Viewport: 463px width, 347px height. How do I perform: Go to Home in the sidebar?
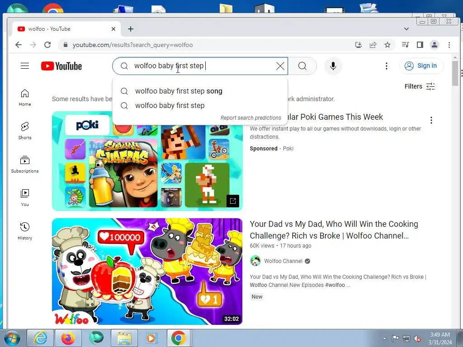click(25, 98)
